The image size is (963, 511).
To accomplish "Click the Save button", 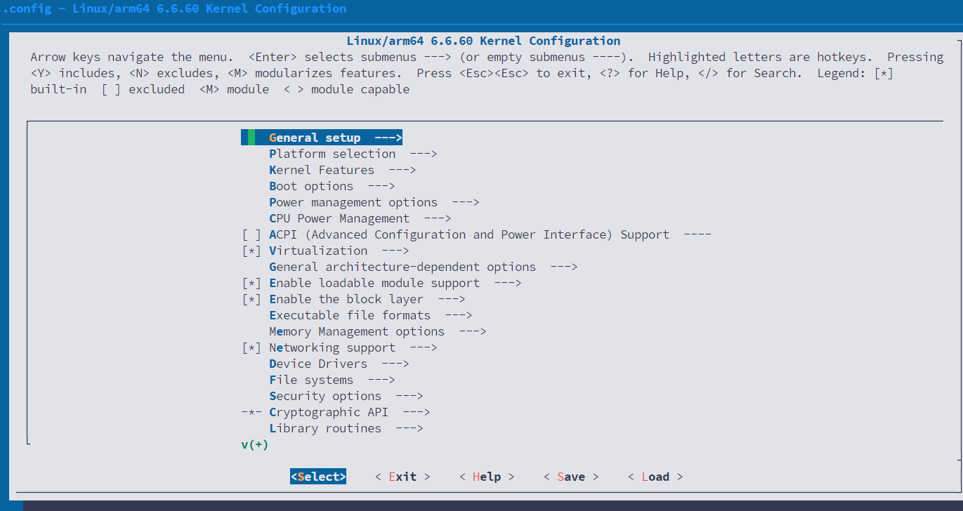I will [x=571, y=477].
